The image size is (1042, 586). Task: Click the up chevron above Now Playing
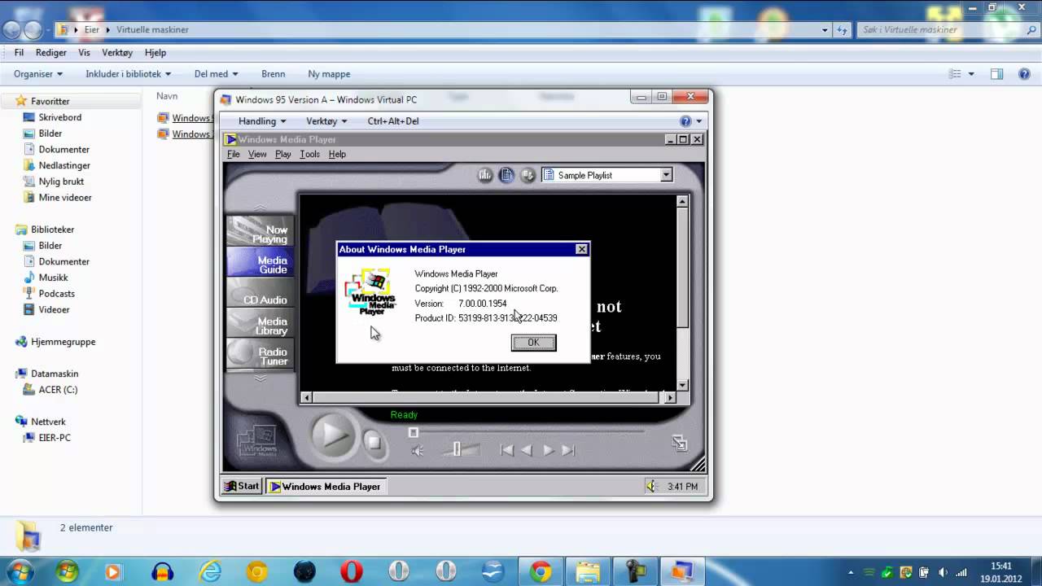(x=260, y=208)
